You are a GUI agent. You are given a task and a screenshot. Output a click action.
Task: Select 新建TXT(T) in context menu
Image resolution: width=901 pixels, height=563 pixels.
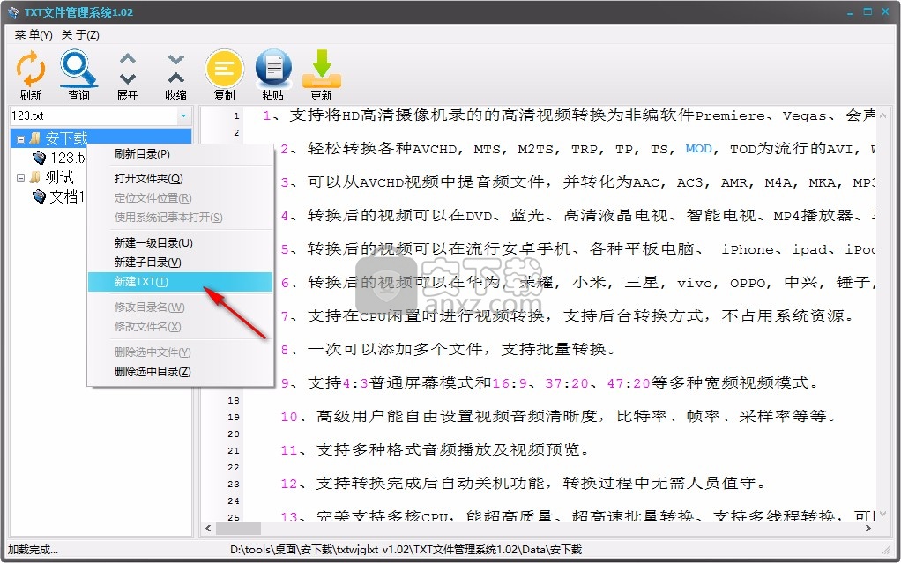pos(181,282)
